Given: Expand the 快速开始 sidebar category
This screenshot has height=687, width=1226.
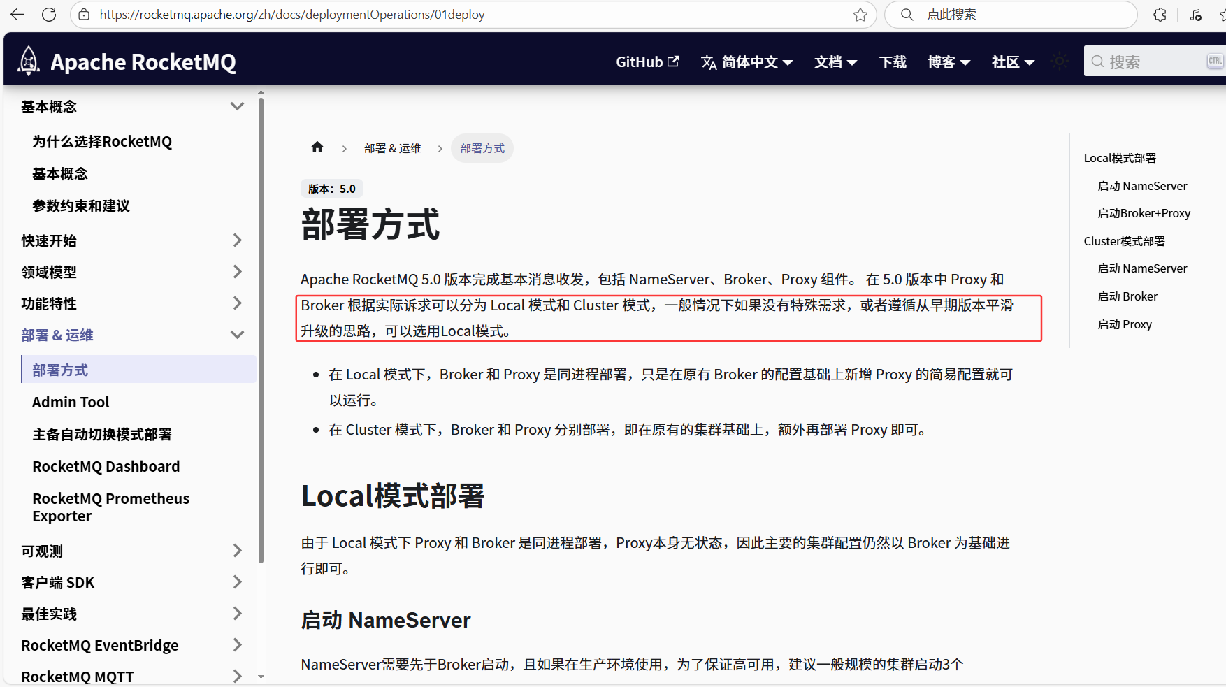Looking at the screenshot, I should pyautogui.click(x=237, y=240).
